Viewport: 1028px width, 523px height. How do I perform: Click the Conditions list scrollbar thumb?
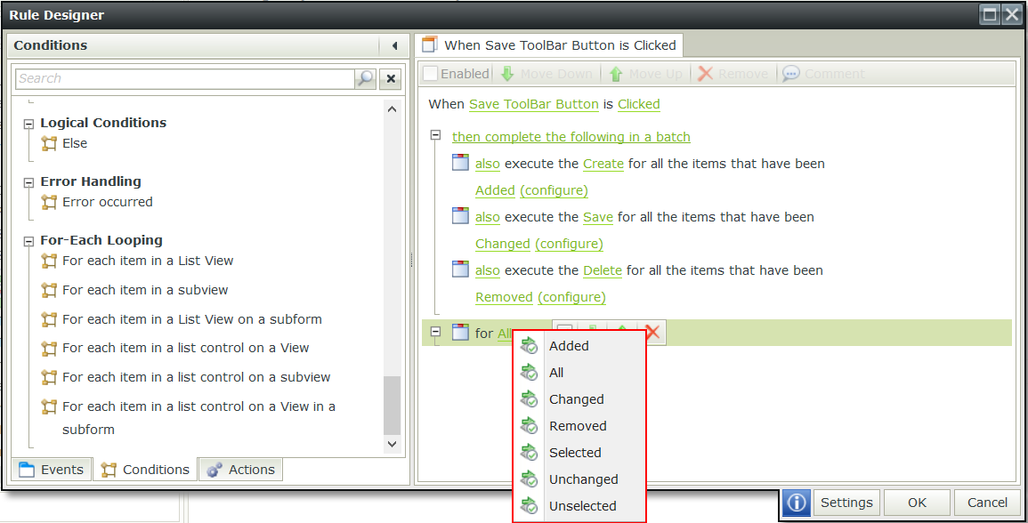coord(392,405)
